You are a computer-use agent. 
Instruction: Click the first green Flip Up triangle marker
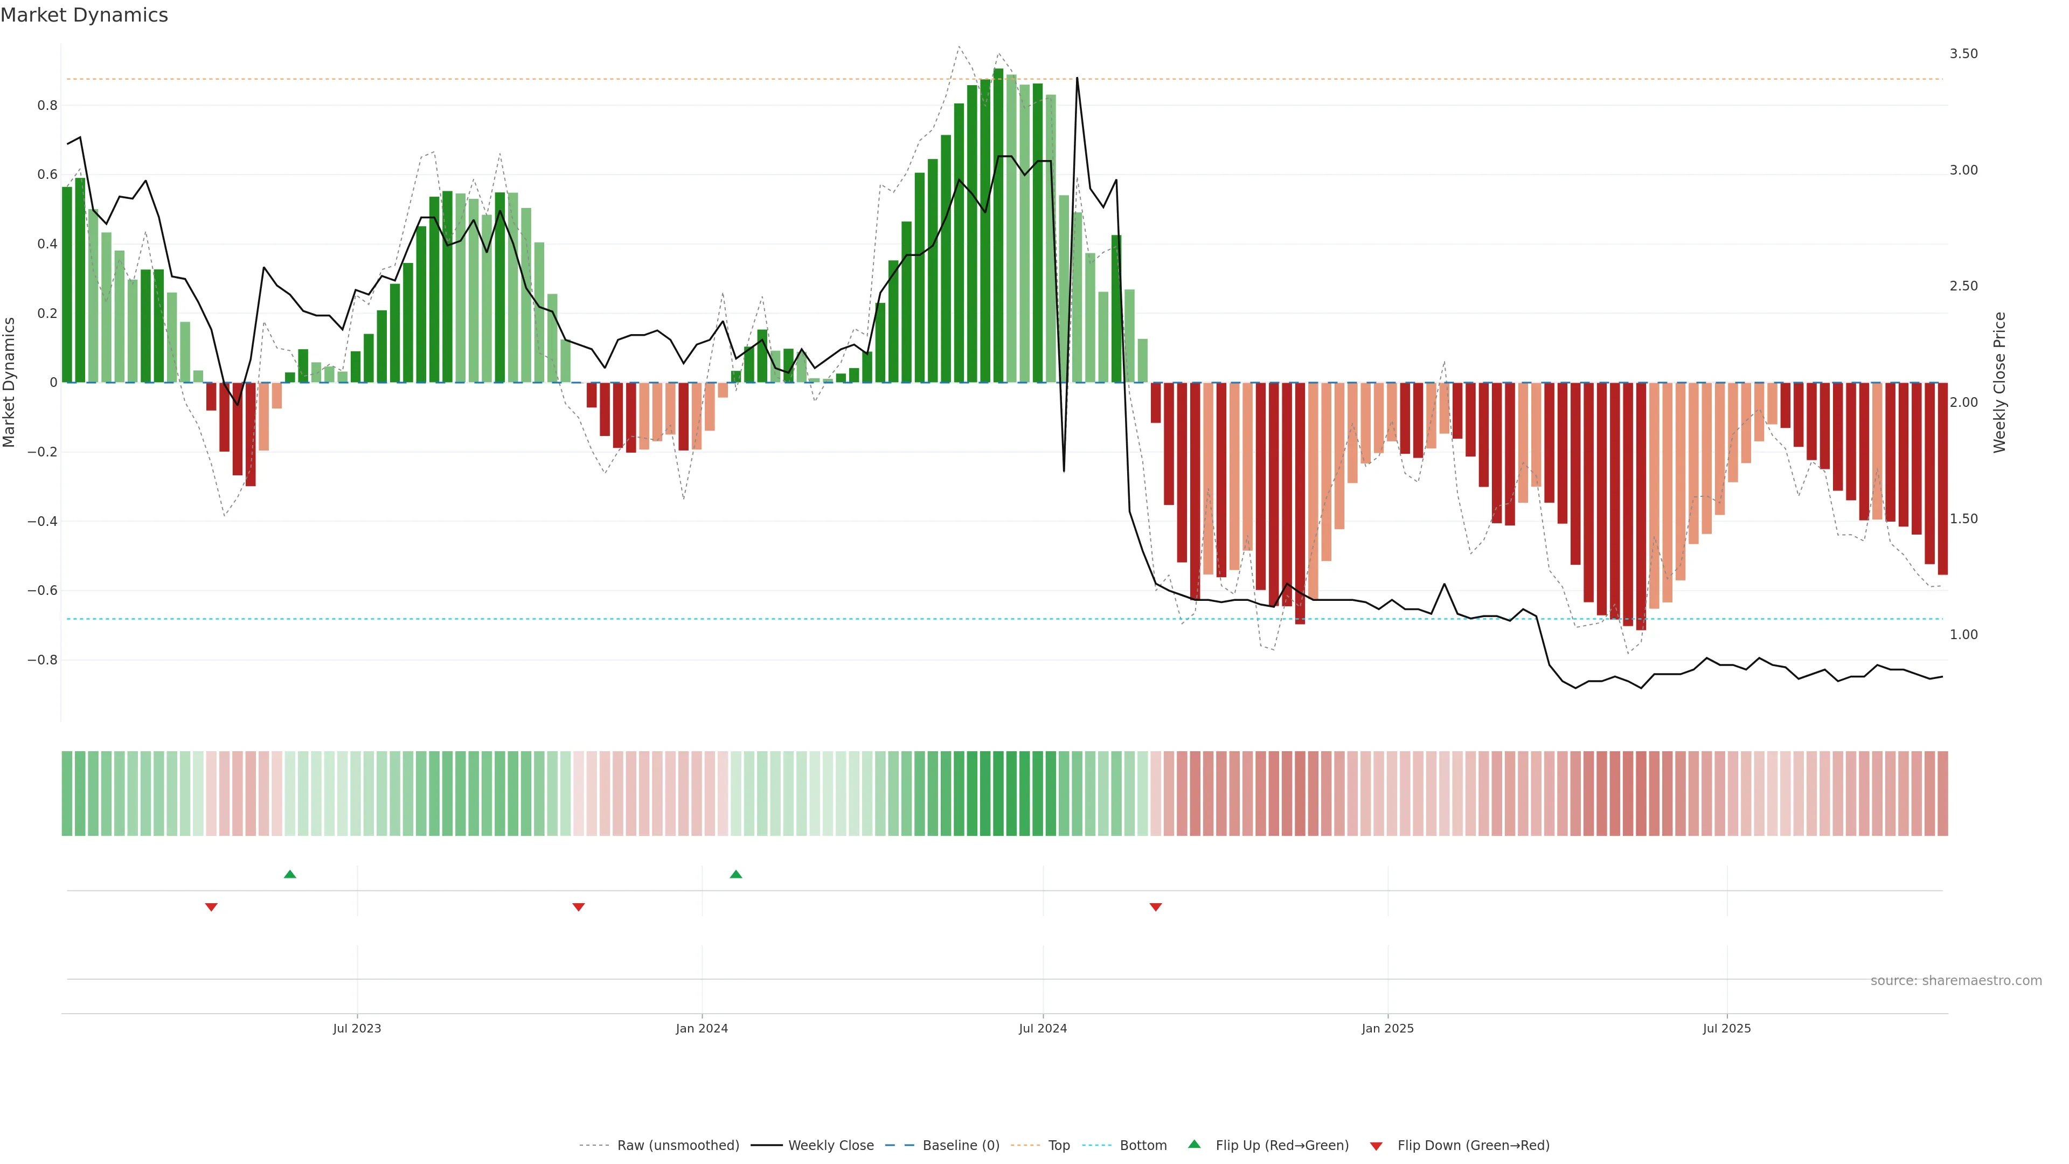(x=290, y=874)
